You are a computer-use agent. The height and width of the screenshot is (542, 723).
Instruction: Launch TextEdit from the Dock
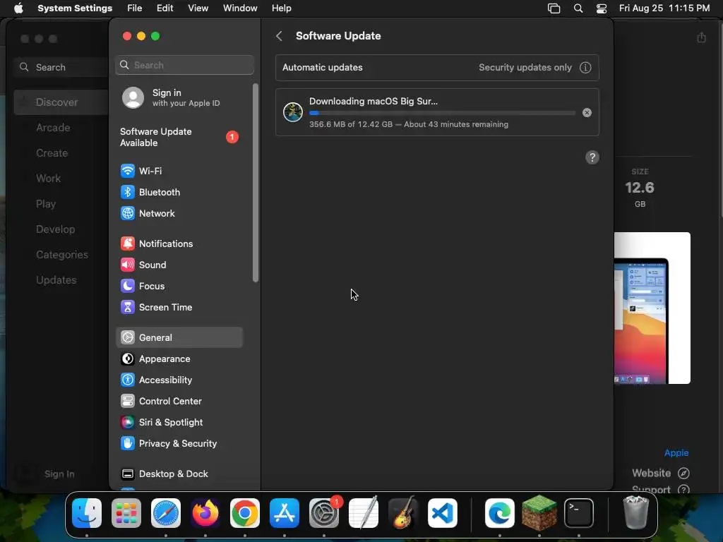[x=364, y=513]
